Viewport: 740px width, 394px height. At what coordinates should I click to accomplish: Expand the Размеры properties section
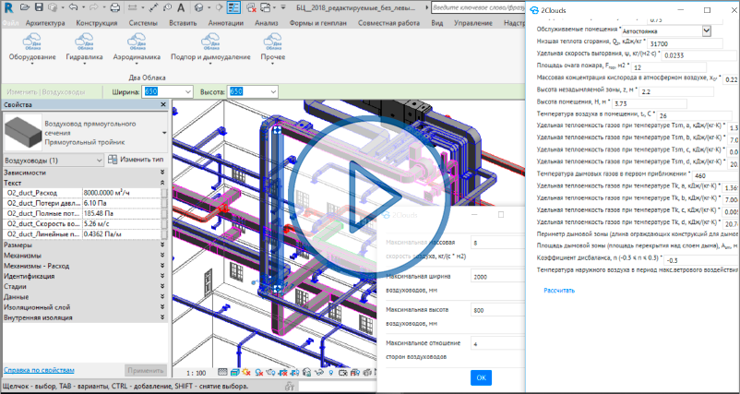click(161, 245)
